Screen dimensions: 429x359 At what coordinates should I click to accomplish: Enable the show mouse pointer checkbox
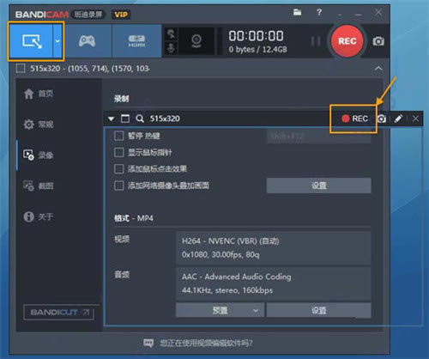(118, 152)
